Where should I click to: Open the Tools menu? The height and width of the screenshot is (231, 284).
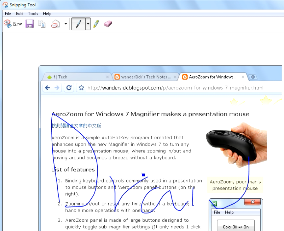[x=33, y=14]
